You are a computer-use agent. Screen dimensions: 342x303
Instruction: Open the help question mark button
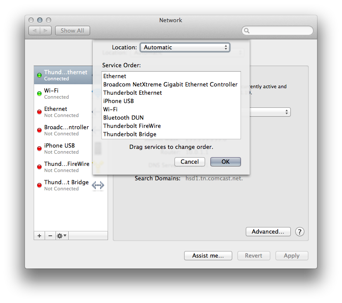(x=300, y=232)
